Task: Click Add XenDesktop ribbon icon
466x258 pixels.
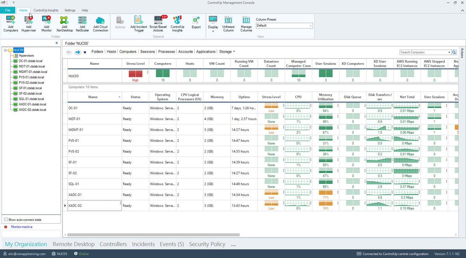Action: coord(64,20)
